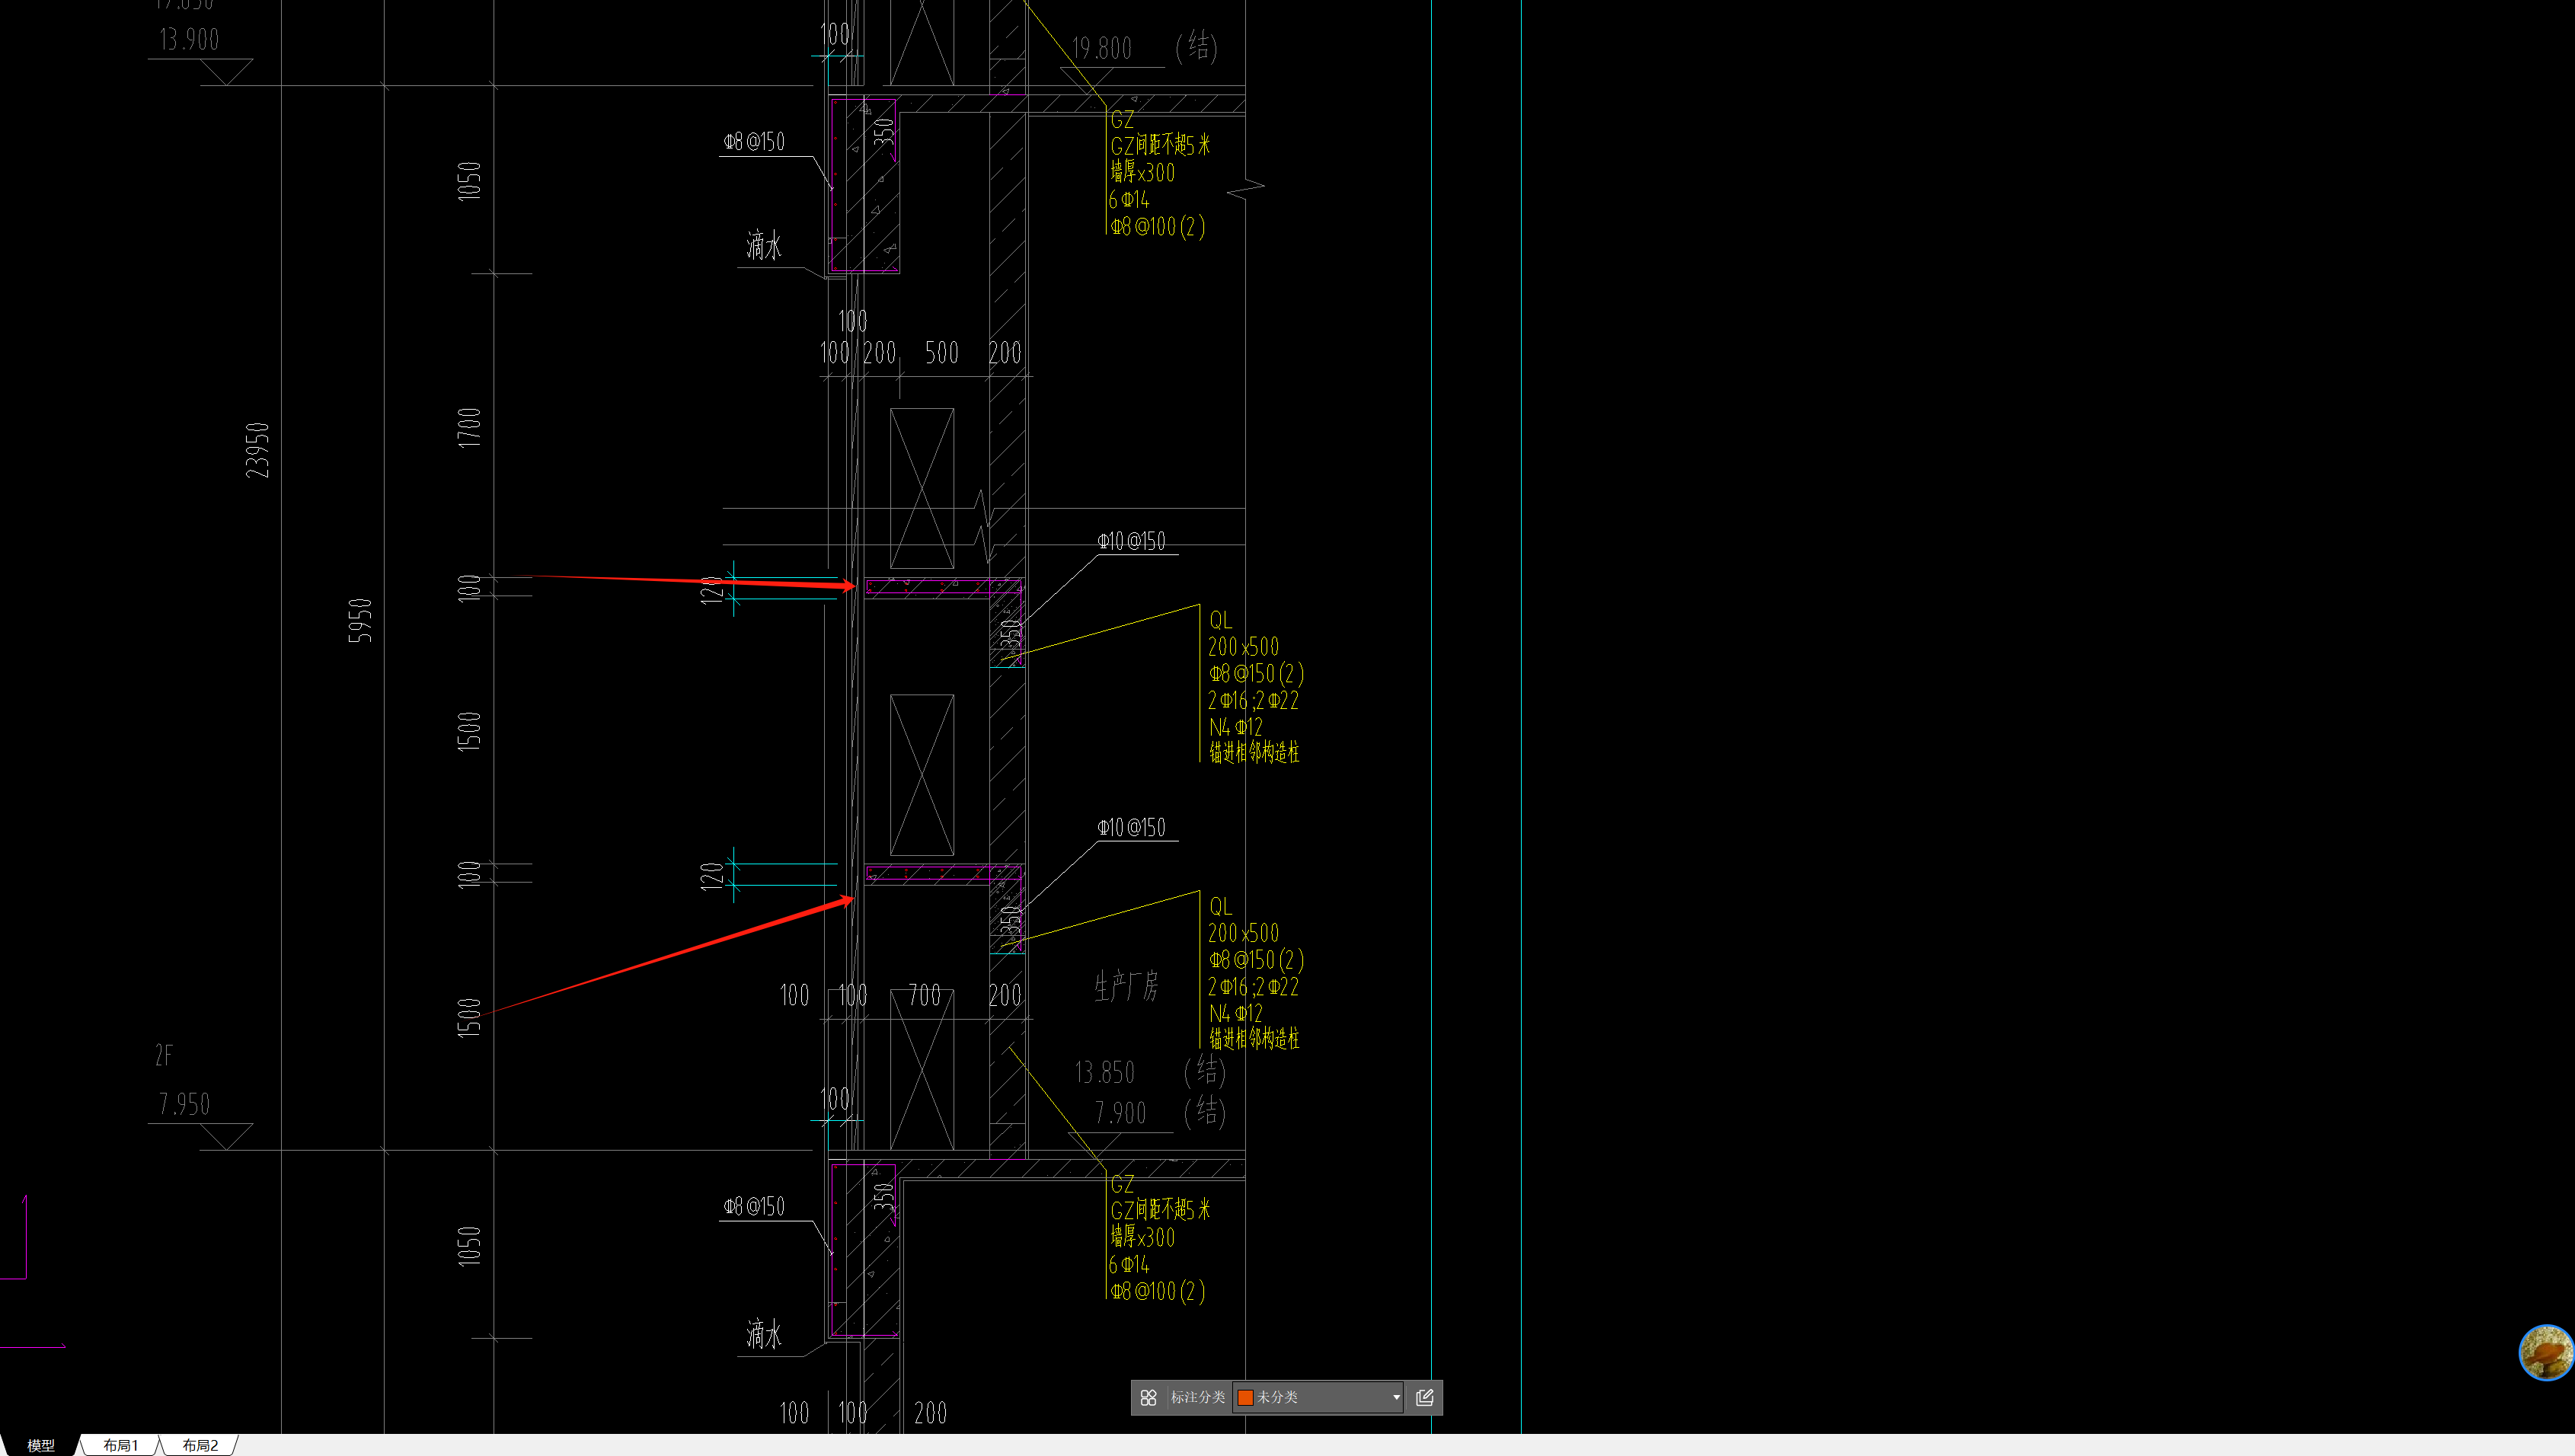2575x1456 pixels.
Task: Switch to the 模型 tab
Action: click(x=40, y=1445)
